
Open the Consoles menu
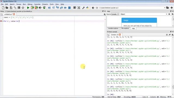37,4
